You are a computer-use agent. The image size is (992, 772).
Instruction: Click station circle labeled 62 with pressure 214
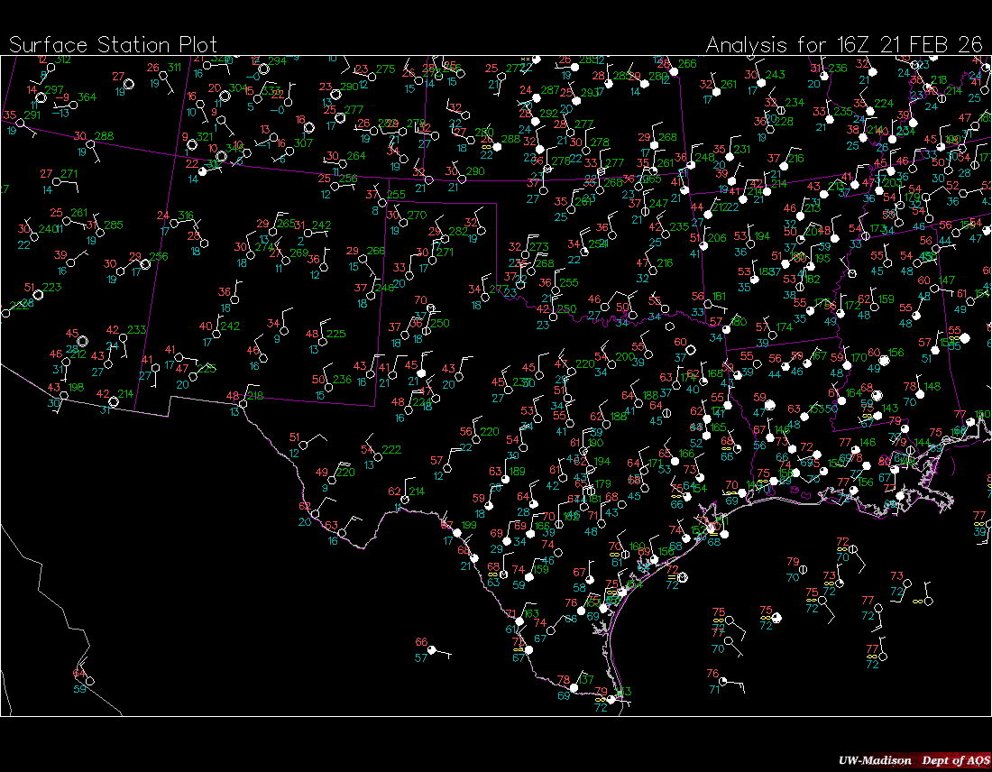point(407,499)
